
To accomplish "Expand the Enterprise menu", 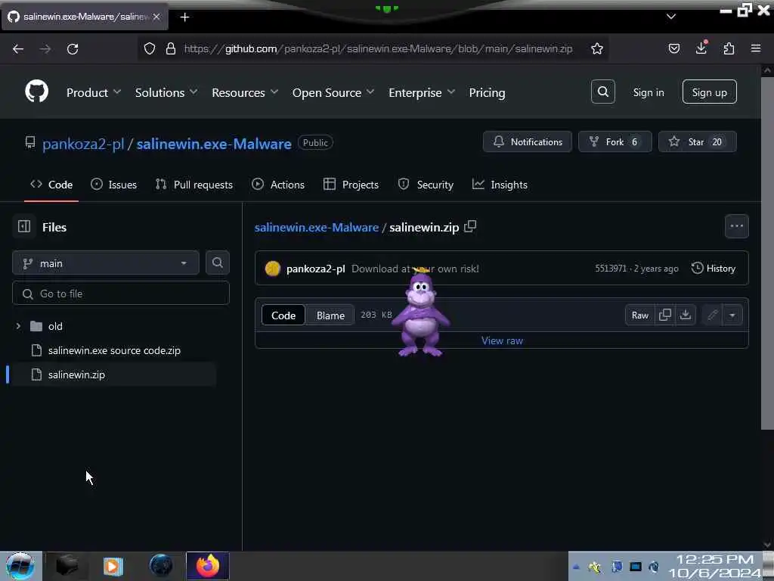I will (x=422, y=92).
